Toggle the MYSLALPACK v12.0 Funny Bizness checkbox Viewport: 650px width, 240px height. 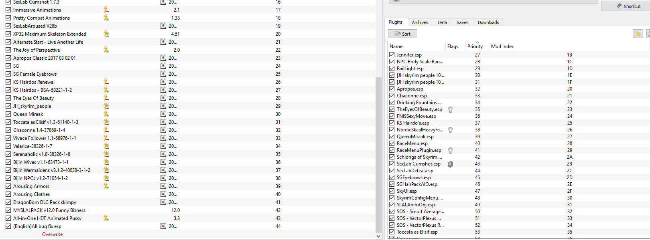(x=8, y=210)
